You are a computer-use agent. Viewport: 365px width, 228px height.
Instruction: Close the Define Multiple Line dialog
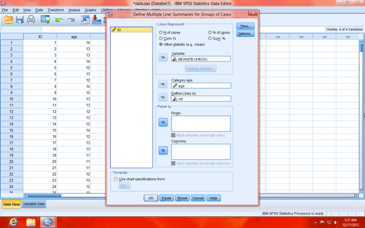(x=253, y=13)
